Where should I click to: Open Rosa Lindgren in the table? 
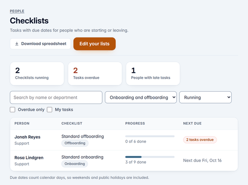pos(29,158)
